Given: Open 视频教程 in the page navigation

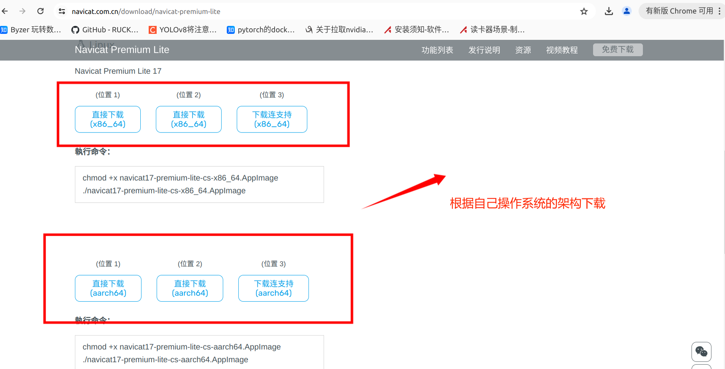Looking at the screenshot, I should 562,50.
